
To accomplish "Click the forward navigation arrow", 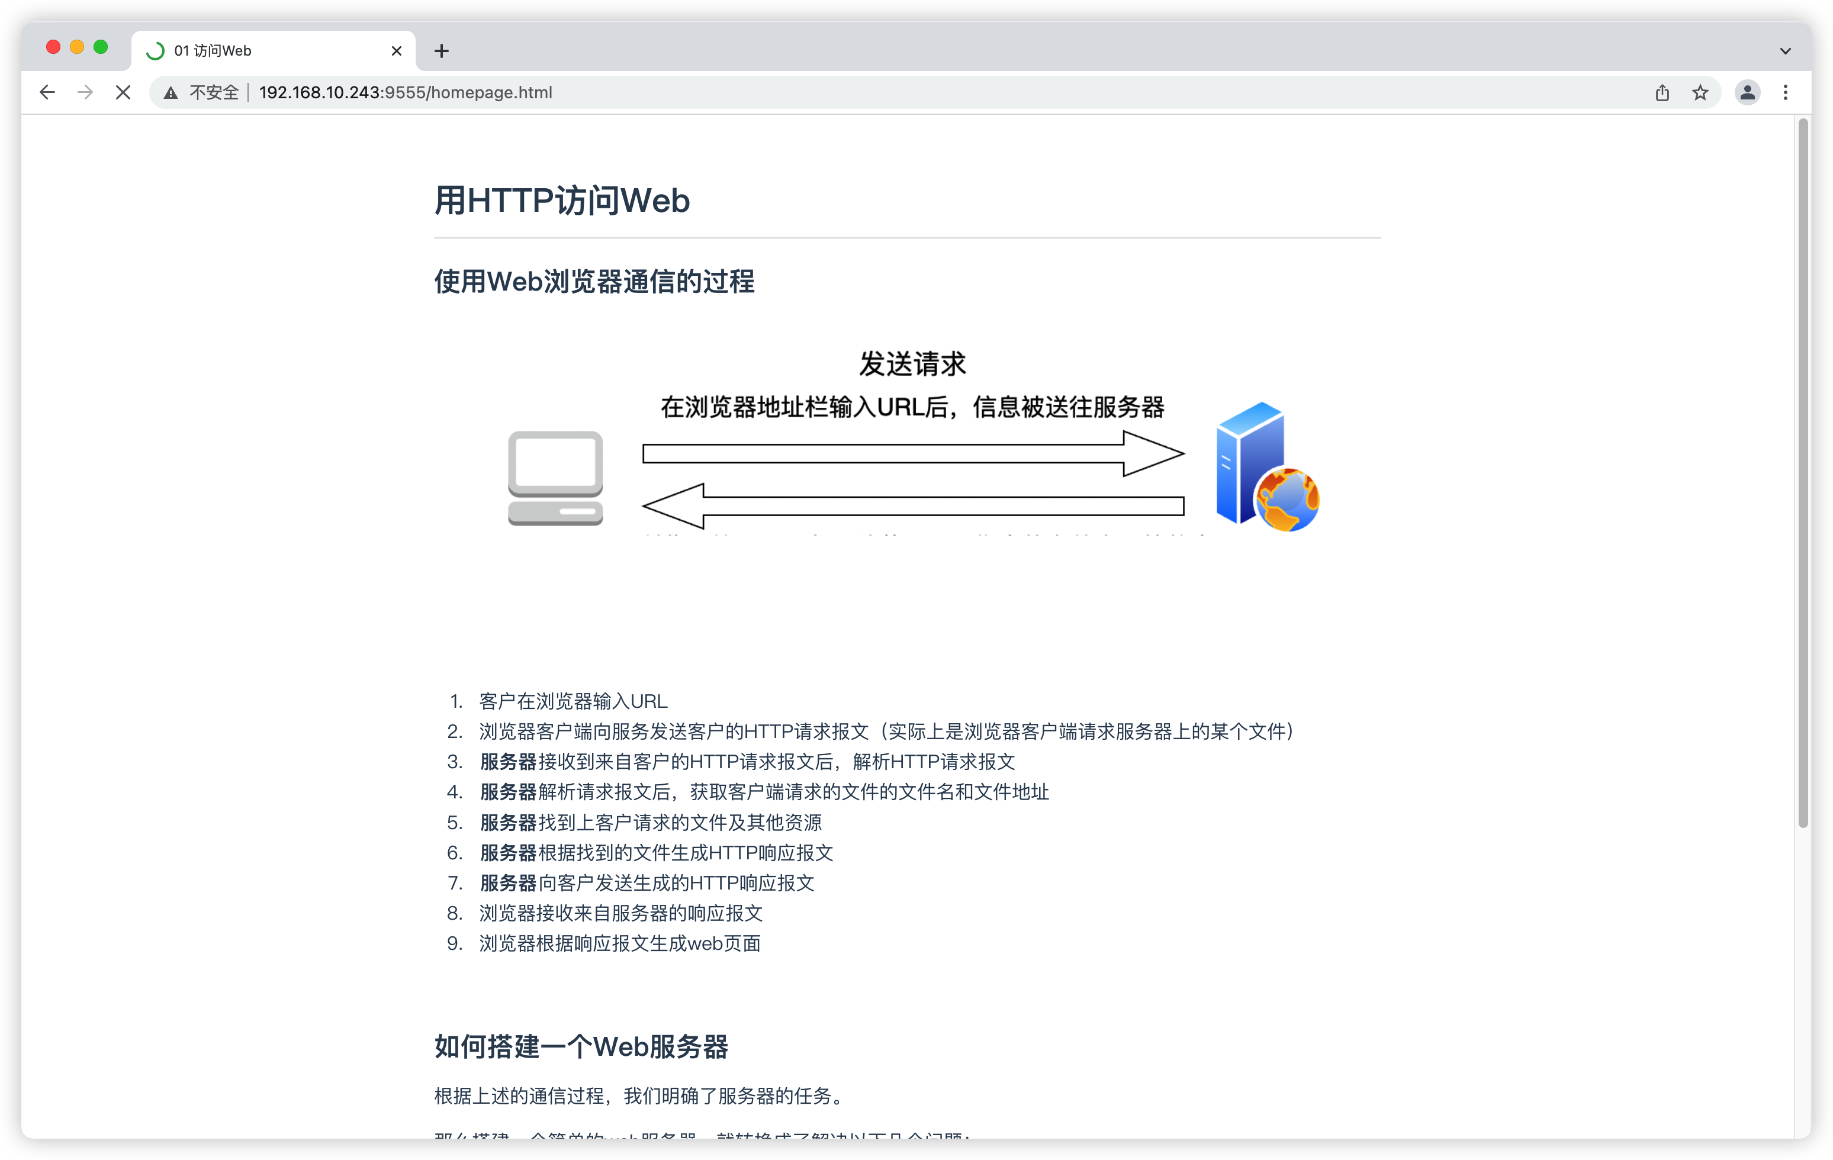I will tap(85, 92).
